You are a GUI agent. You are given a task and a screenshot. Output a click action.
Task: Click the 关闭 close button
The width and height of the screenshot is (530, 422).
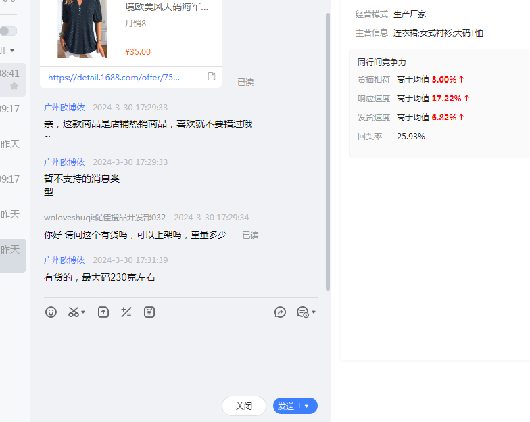pos(243,406)
